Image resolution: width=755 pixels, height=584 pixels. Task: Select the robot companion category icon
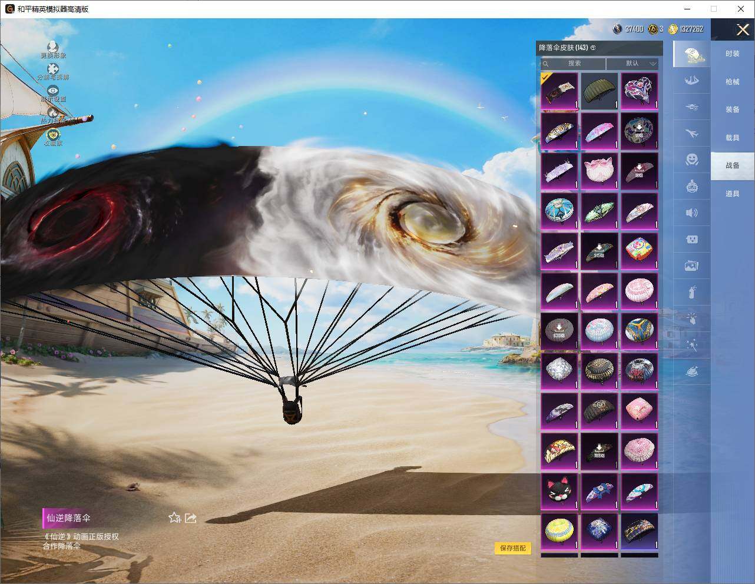pos(692,186)
